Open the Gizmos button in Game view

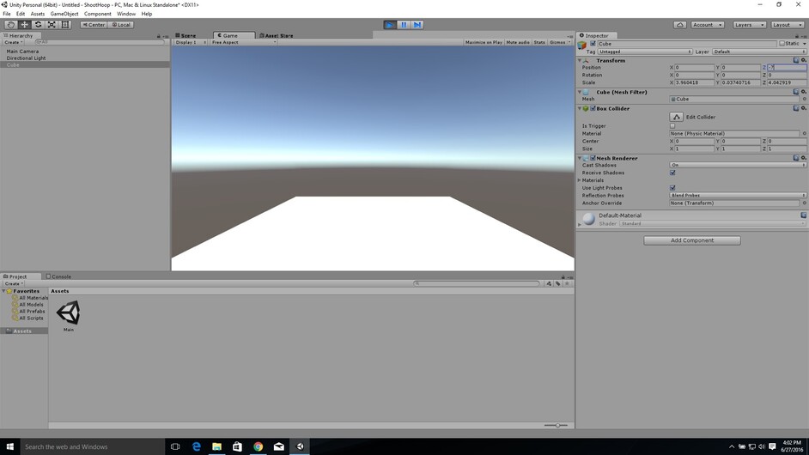tap(560, 42)
